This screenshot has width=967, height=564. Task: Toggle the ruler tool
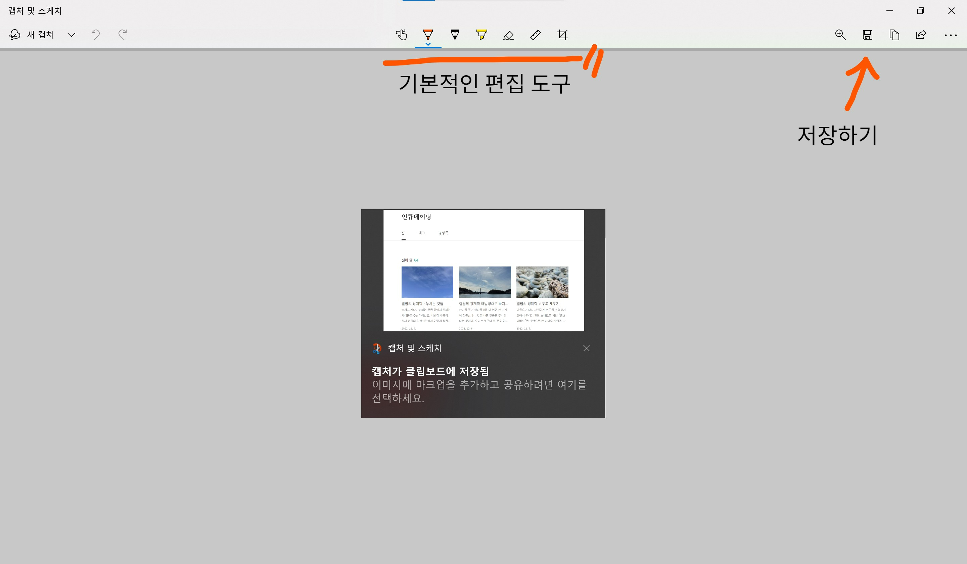point(535,35)
